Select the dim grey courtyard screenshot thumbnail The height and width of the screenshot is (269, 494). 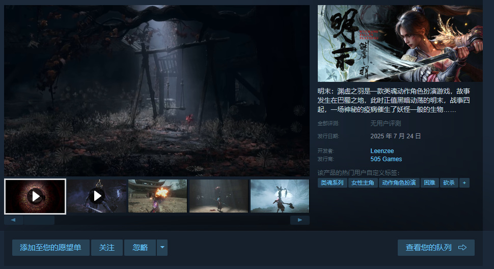pos(218,196)
